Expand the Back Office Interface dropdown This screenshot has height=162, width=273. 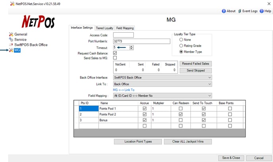(210, 77)
